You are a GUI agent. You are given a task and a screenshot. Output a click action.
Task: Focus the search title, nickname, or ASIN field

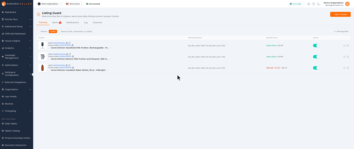[x=79, y=31]
